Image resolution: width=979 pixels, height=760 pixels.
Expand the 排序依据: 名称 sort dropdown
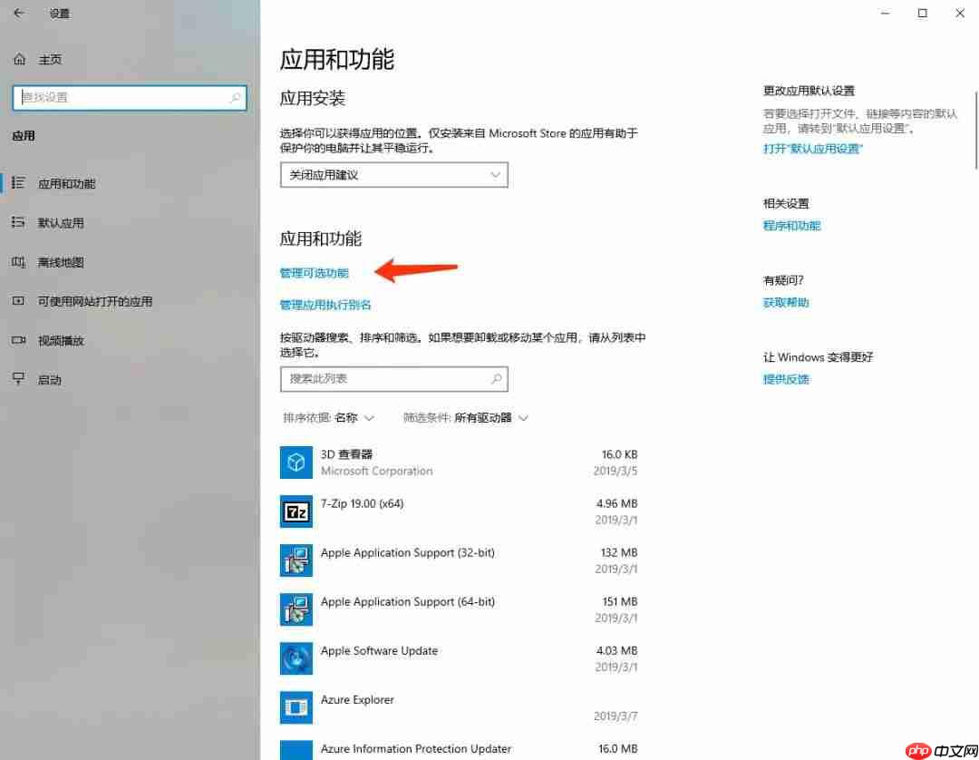[x=328, y=418]
